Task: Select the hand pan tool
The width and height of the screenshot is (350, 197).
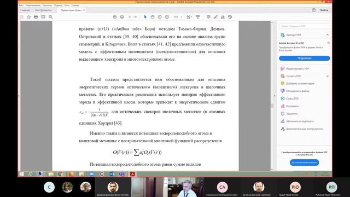Action: (x=153, y=17)
